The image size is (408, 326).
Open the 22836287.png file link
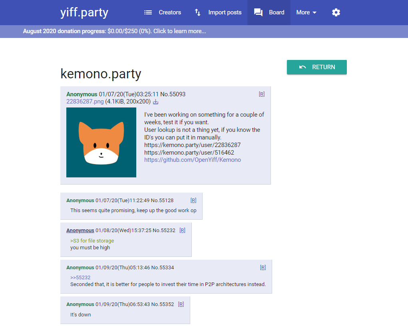tap(85, 101)
